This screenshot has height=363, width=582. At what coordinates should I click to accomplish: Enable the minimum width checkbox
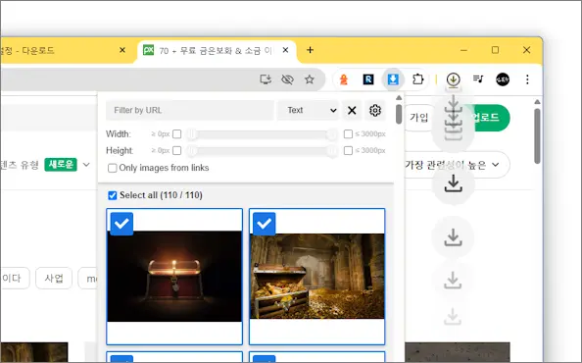177,133
